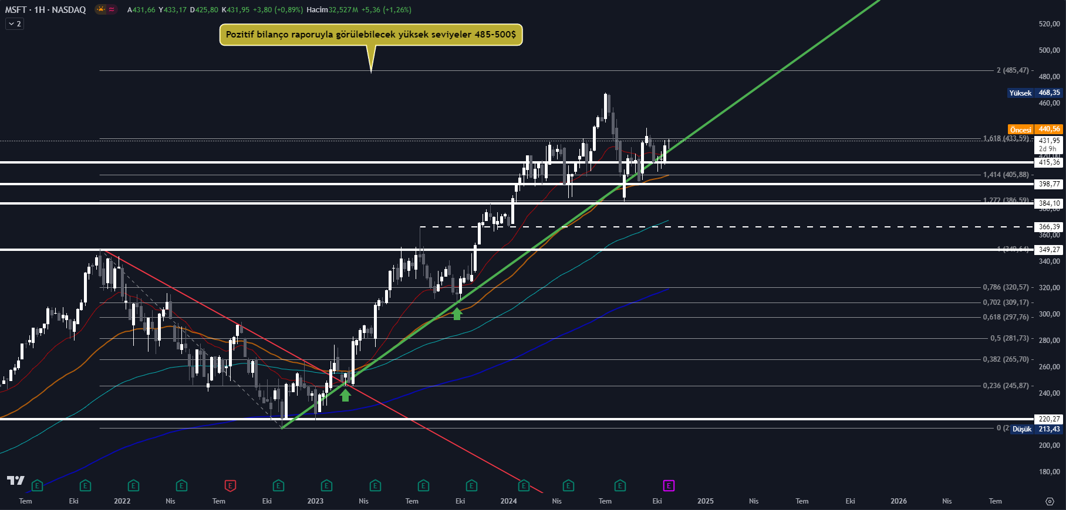Image resolution: width=1066 pixels, height=510 pixels.
Task: Click the MSFT · 1H · NASDAQ symbol title
Action: pyautogui.click(x=46, y=9)
